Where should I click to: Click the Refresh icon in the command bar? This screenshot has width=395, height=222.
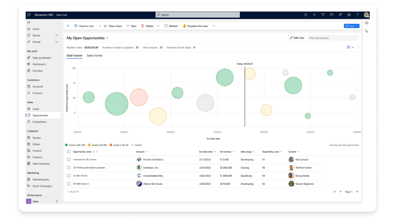165,26
